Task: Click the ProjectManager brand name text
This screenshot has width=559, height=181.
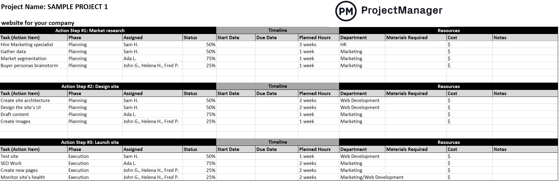Action: [402, 10]
